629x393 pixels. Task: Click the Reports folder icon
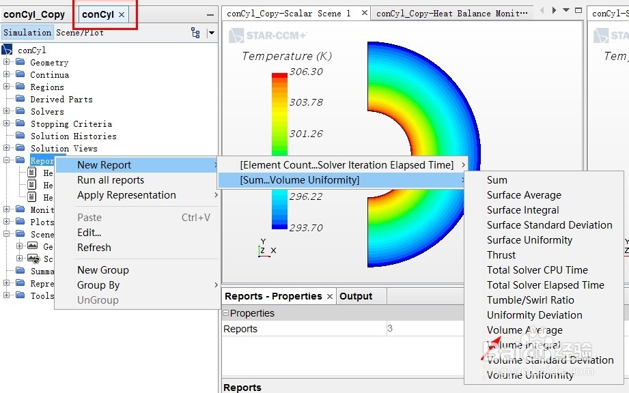click(20, 160)
